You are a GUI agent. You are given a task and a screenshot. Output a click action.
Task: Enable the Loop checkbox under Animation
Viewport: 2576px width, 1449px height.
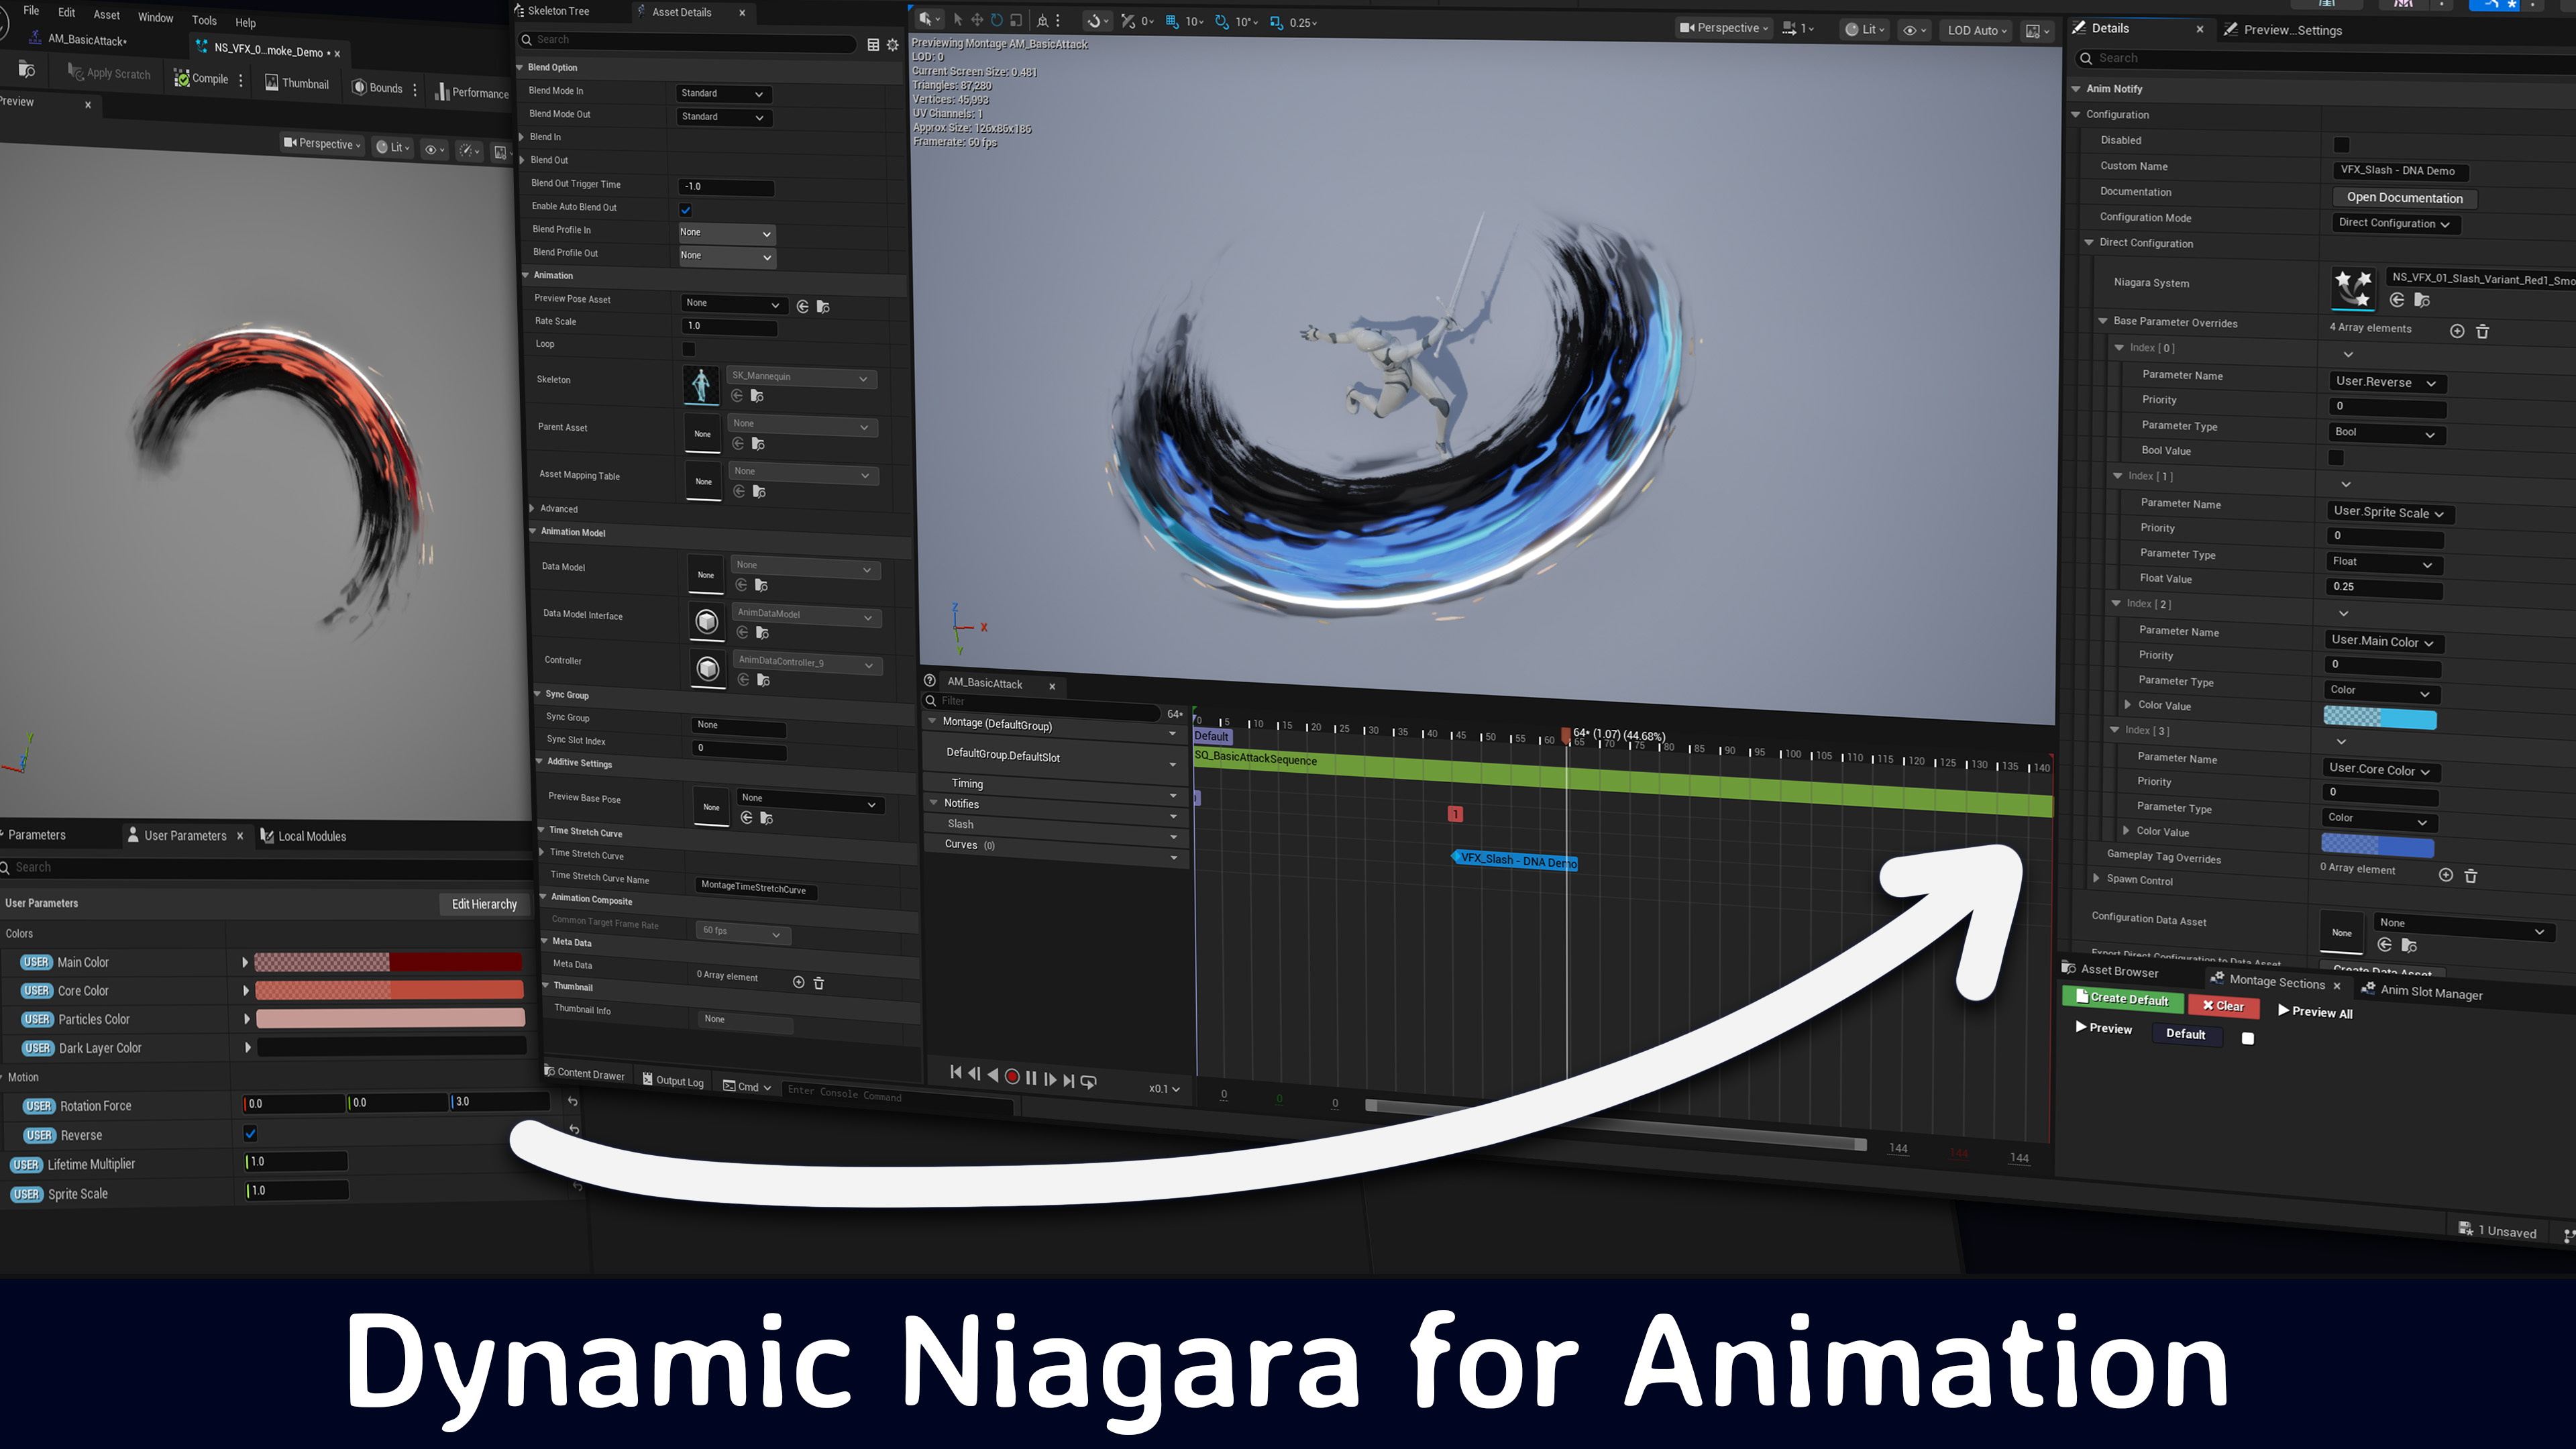pos(688,348)
